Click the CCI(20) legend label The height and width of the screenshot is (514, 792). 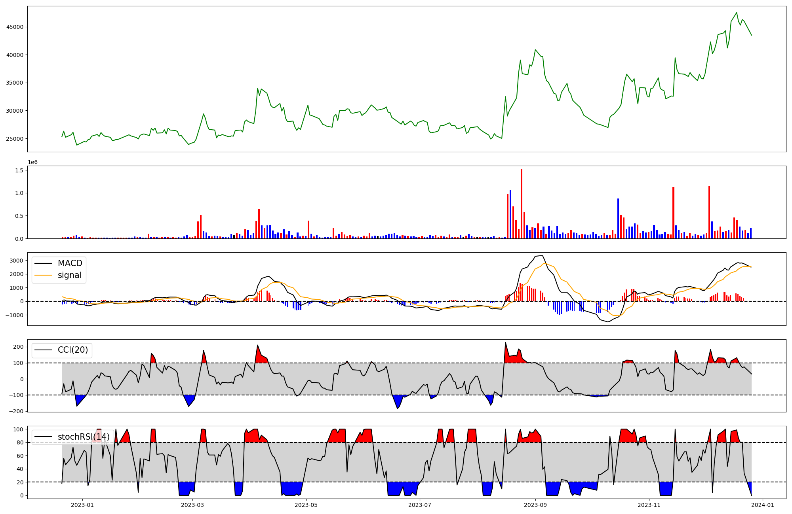tap(73, 350)
